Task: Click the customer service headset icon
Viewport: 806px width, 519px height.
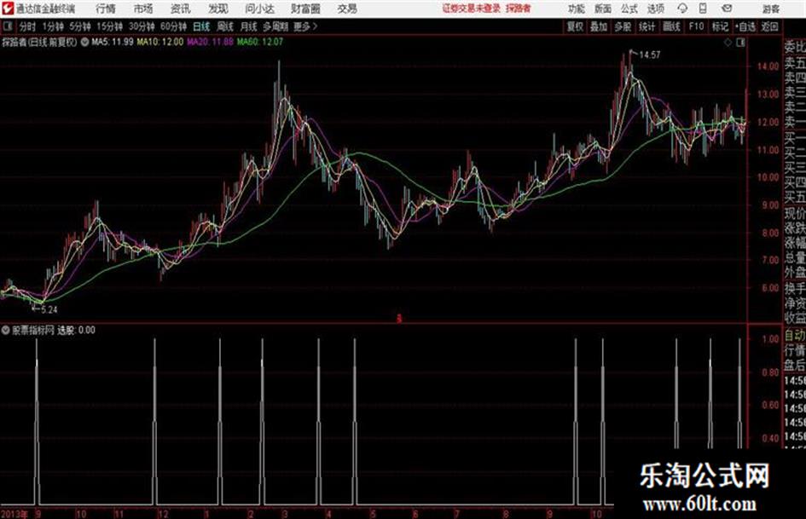Action: (682, 9)
